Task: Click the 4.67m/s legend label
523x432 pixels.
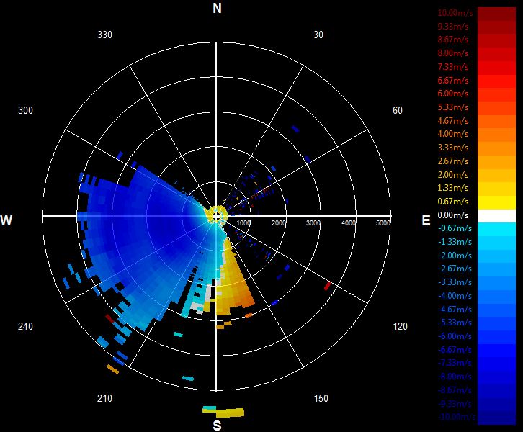Action: click(x=453, y=121)
